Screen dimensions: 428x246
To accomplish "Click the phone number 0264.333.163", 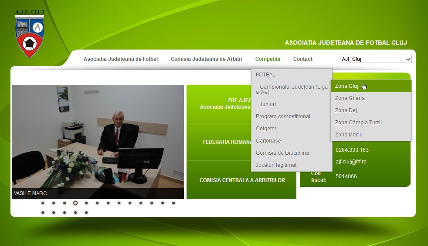I will 352,150.
